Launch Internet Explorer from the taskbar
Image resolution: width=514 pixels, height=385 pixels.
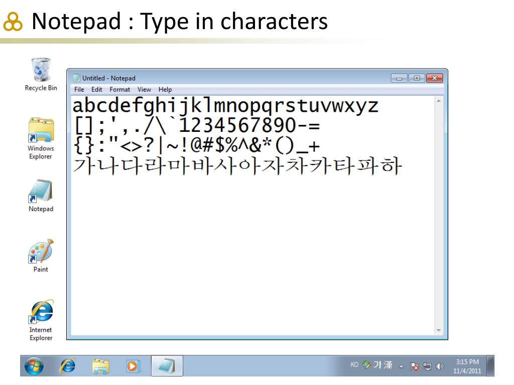coord(68,365)
